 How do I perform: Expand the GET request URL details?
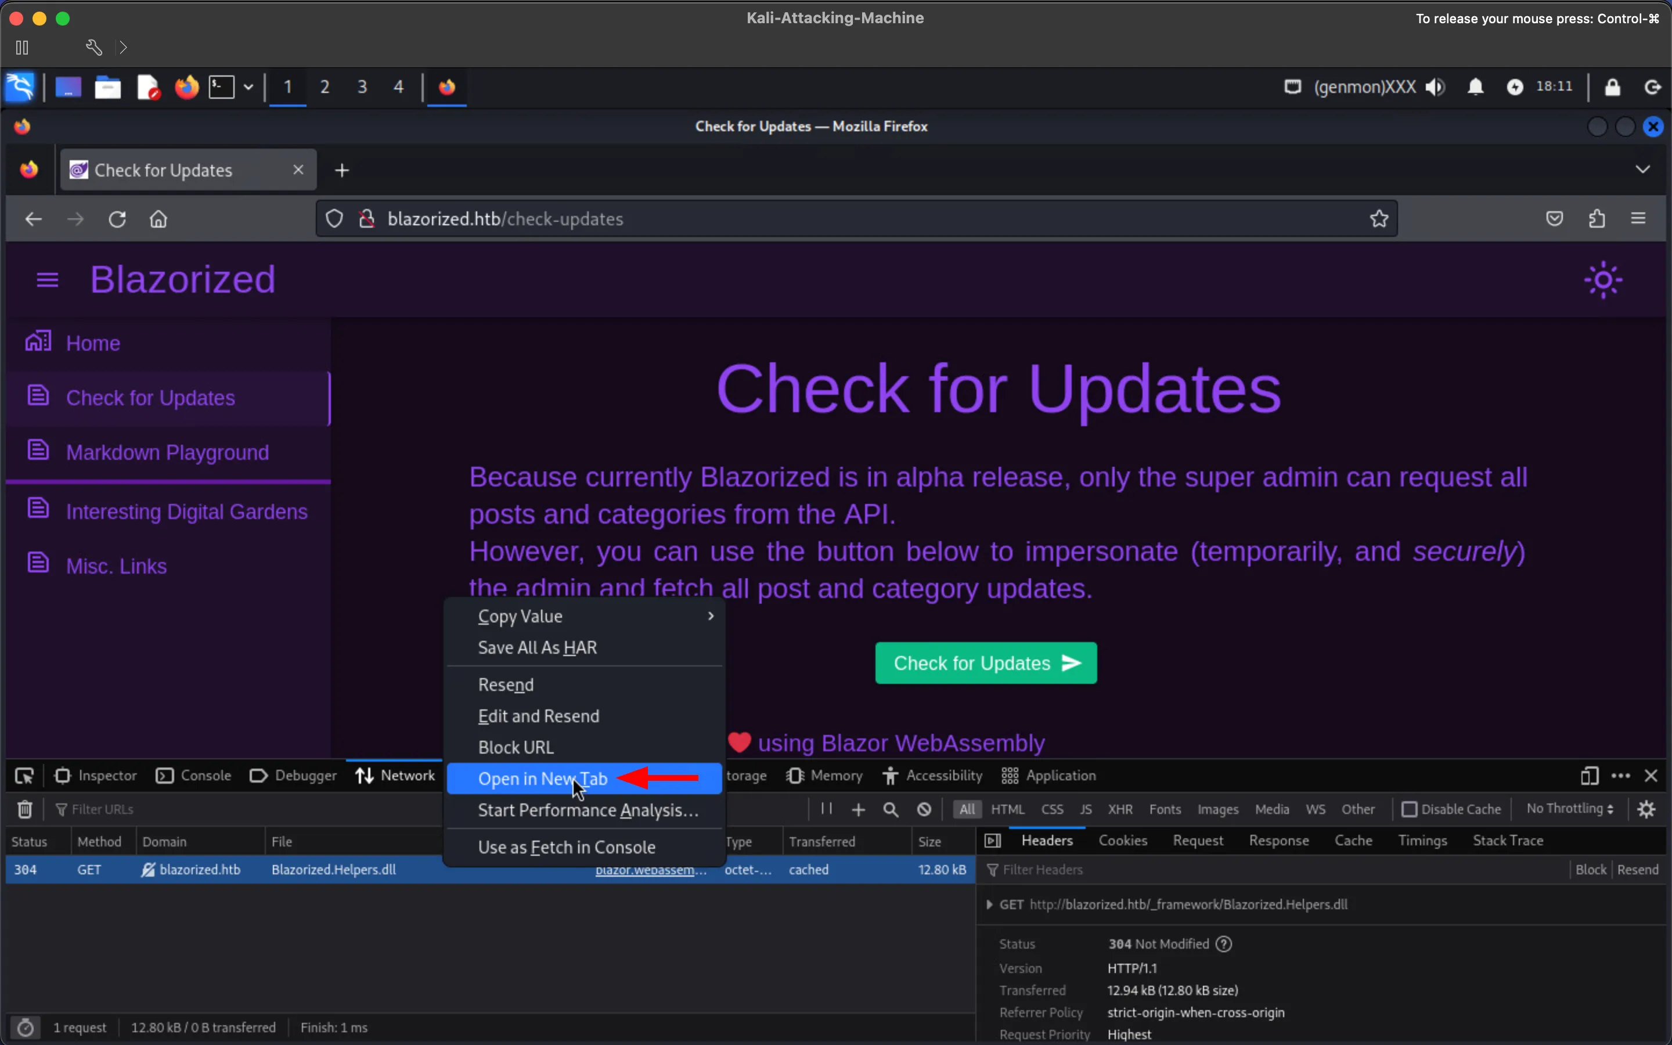point(989,904)
